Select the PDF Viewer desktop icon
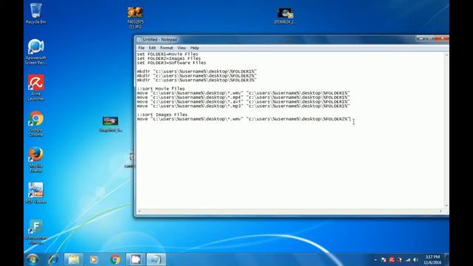 point(36,194)
